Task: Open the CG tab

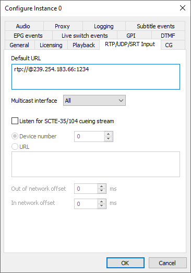Action: point(173,45)
